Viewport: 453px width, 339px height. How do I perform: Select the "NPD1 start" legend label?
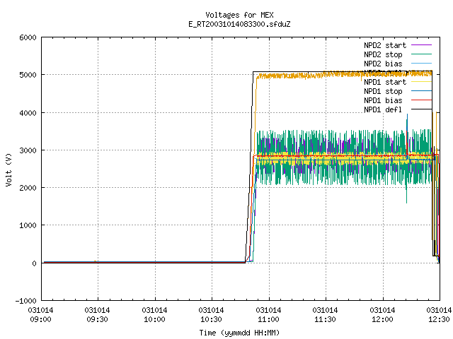(x=385, y=82)
